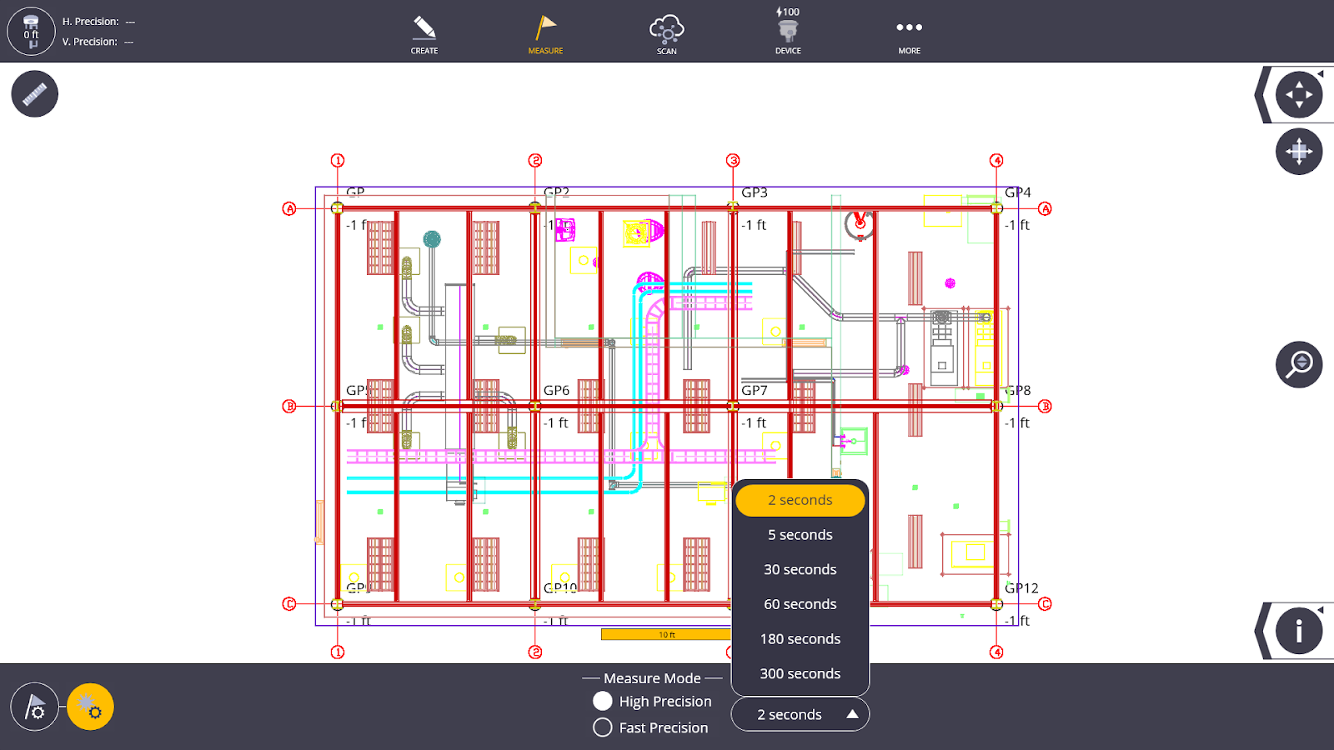Click the tape measure ruler icon
The height and width of the screenshot is (750, 1334).
tap(35, 94)
